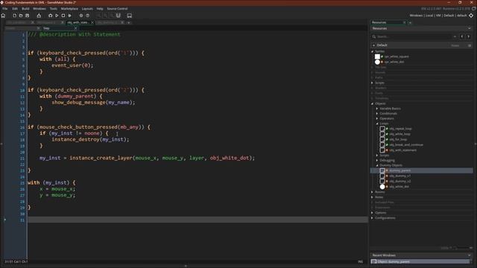The image size is (477, 268).
Task: Go to next search result arrow
Action: [x=469, y=36]
